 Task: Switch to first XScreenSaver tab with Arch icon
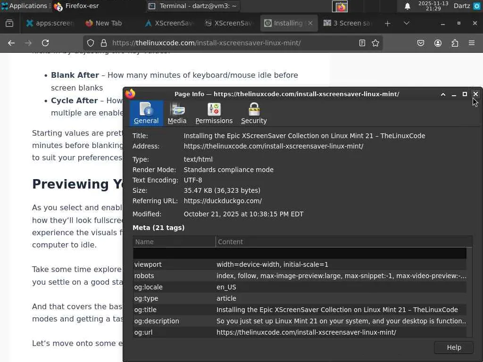pyautogui.click(x=169, y=24)
